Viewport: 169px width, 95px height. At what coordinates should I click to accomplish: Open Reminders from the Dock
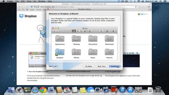(75, 90)
